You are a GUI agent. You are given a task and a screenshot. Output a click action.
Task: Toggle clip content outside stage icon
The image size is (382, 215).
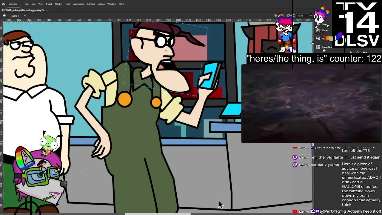(289, 16)
